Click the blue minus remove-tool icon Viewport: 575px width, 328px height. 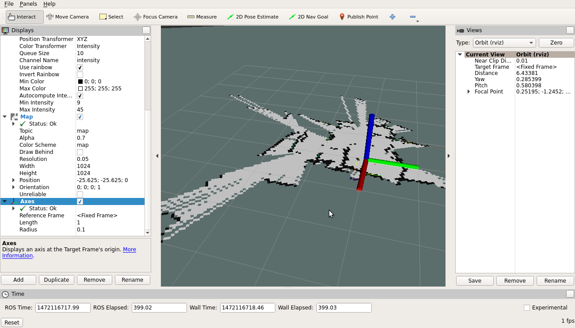[x=412, y=17]
